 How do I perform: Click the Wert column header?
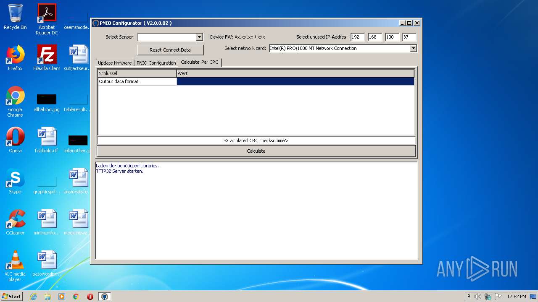(295, 73)
